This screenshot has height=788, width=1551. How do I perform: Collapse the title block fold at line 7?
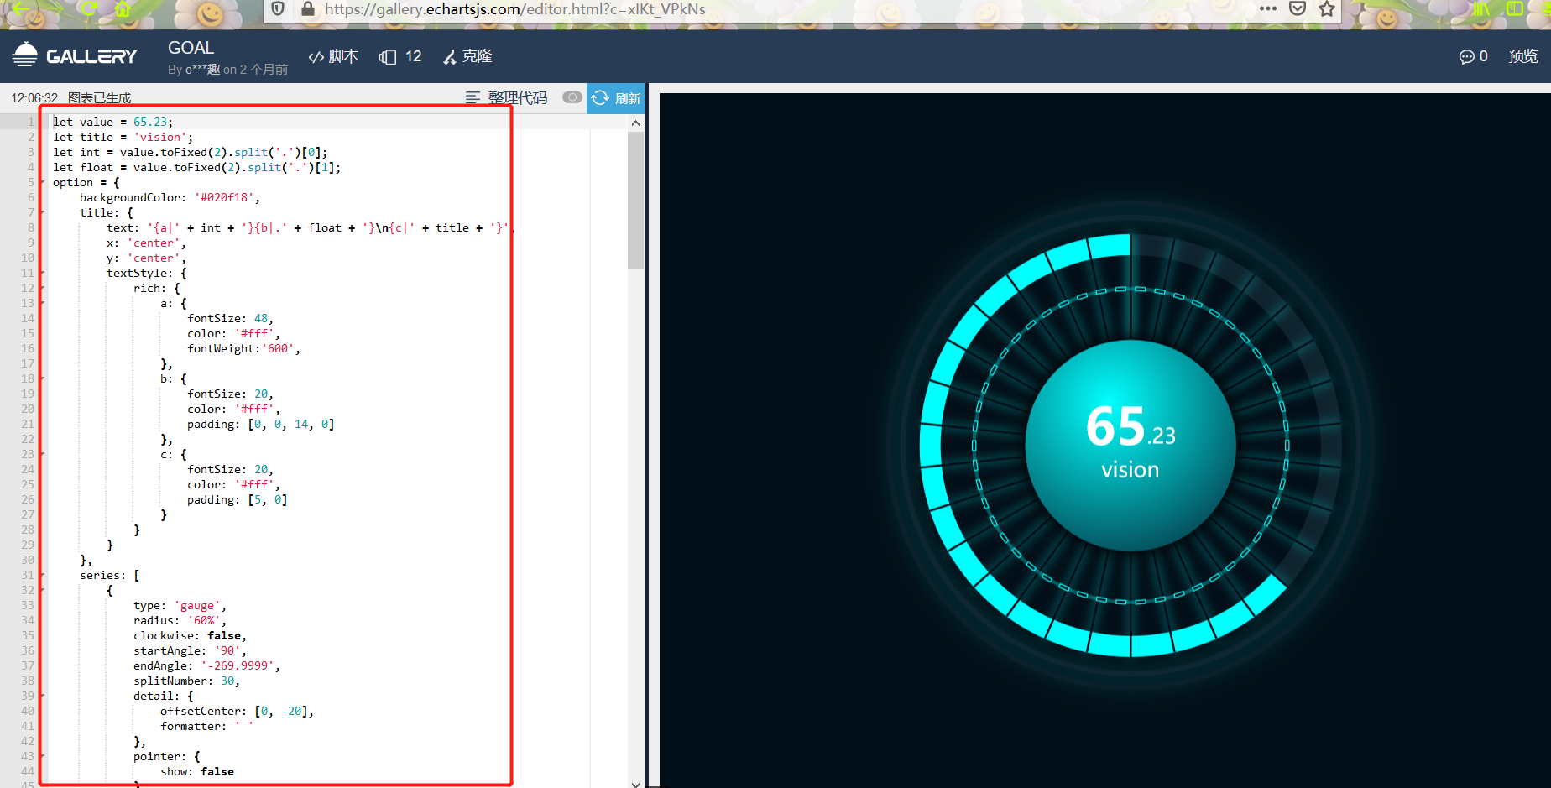pos(43,212)
